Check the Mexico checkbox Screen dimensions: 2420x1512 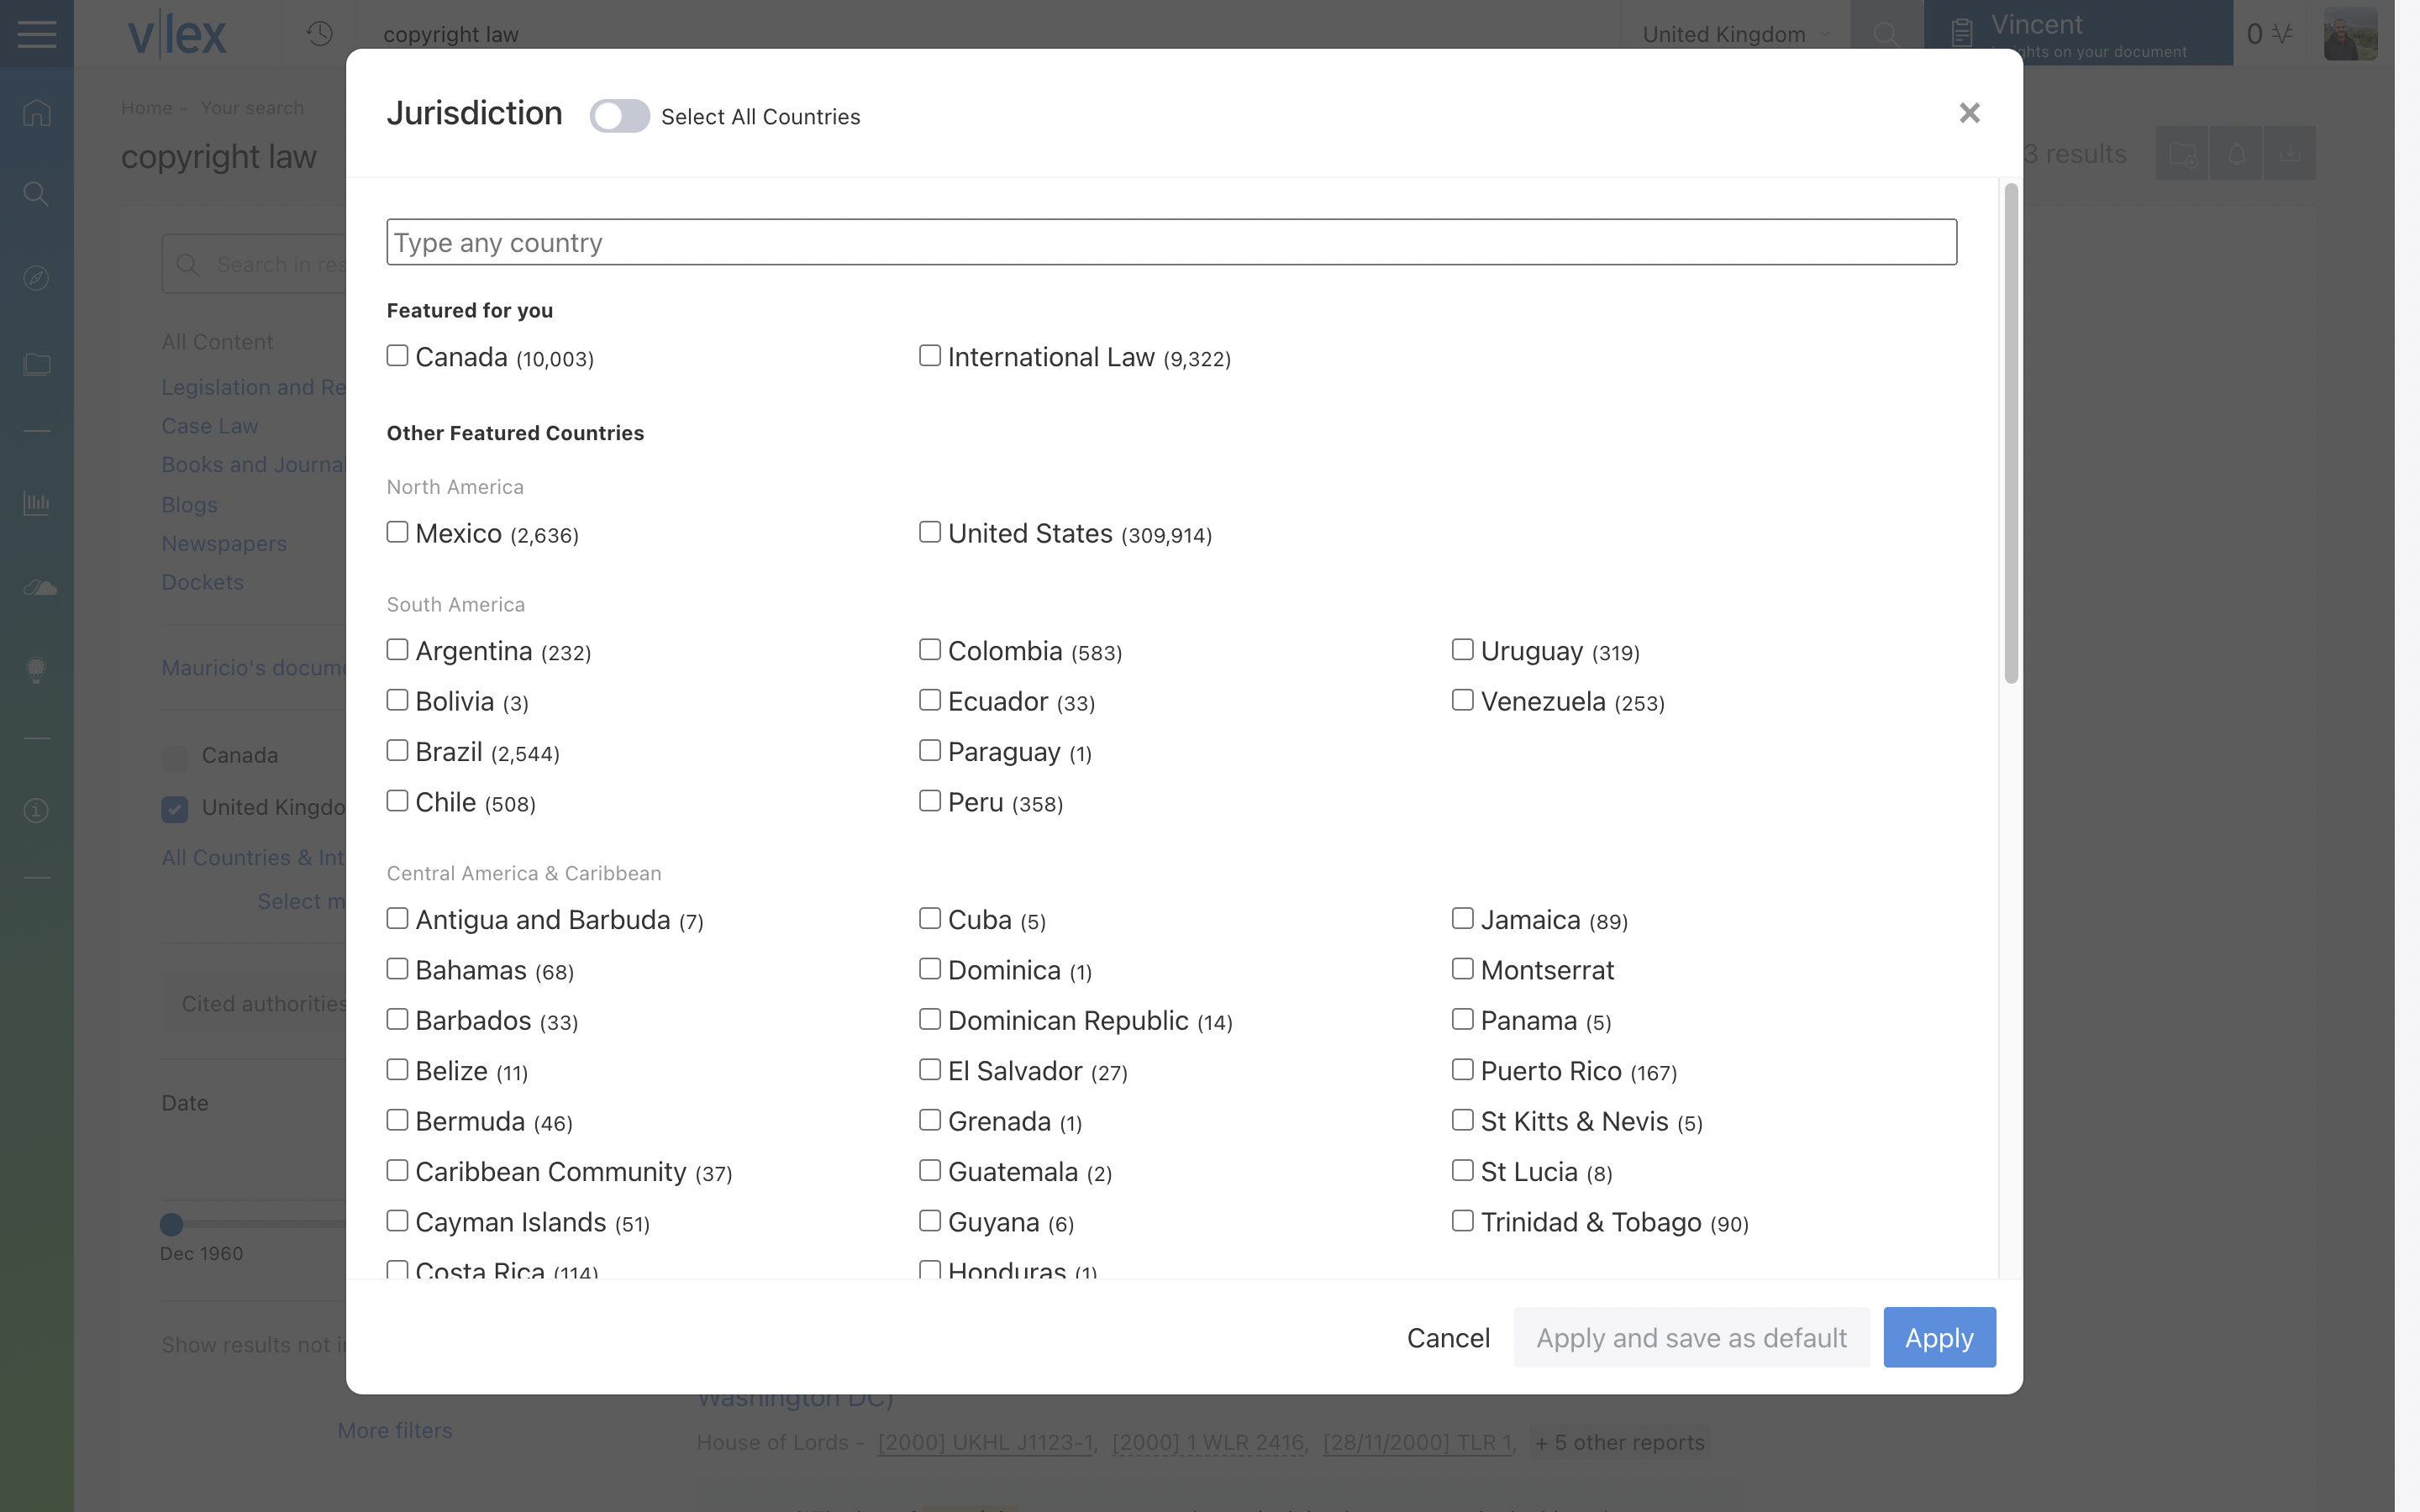(397, 532)
